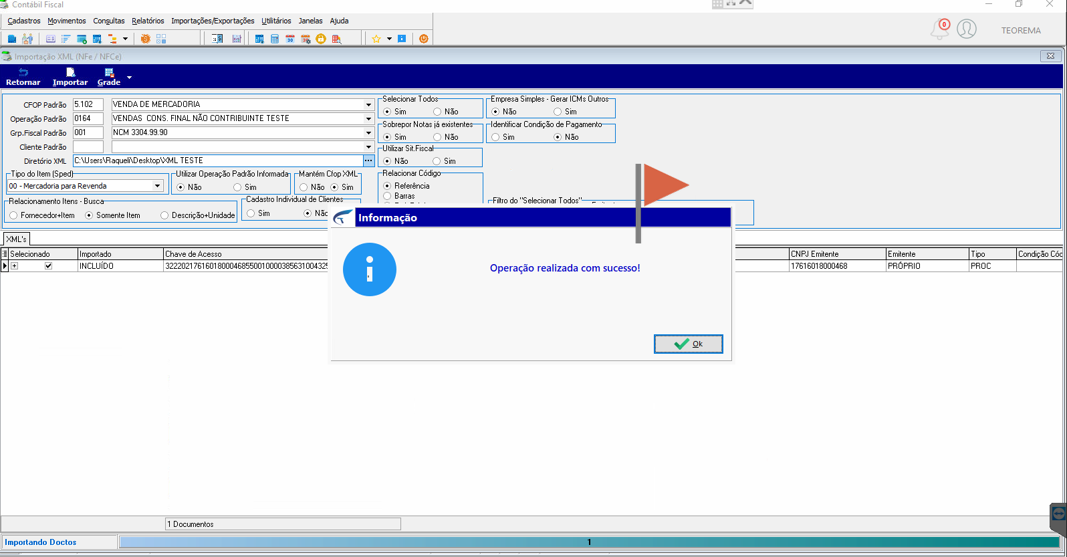Select Sim for Utilizar Operação Padrão Informada
Viewport: 1067px width, 557px height.
(237, 187)
